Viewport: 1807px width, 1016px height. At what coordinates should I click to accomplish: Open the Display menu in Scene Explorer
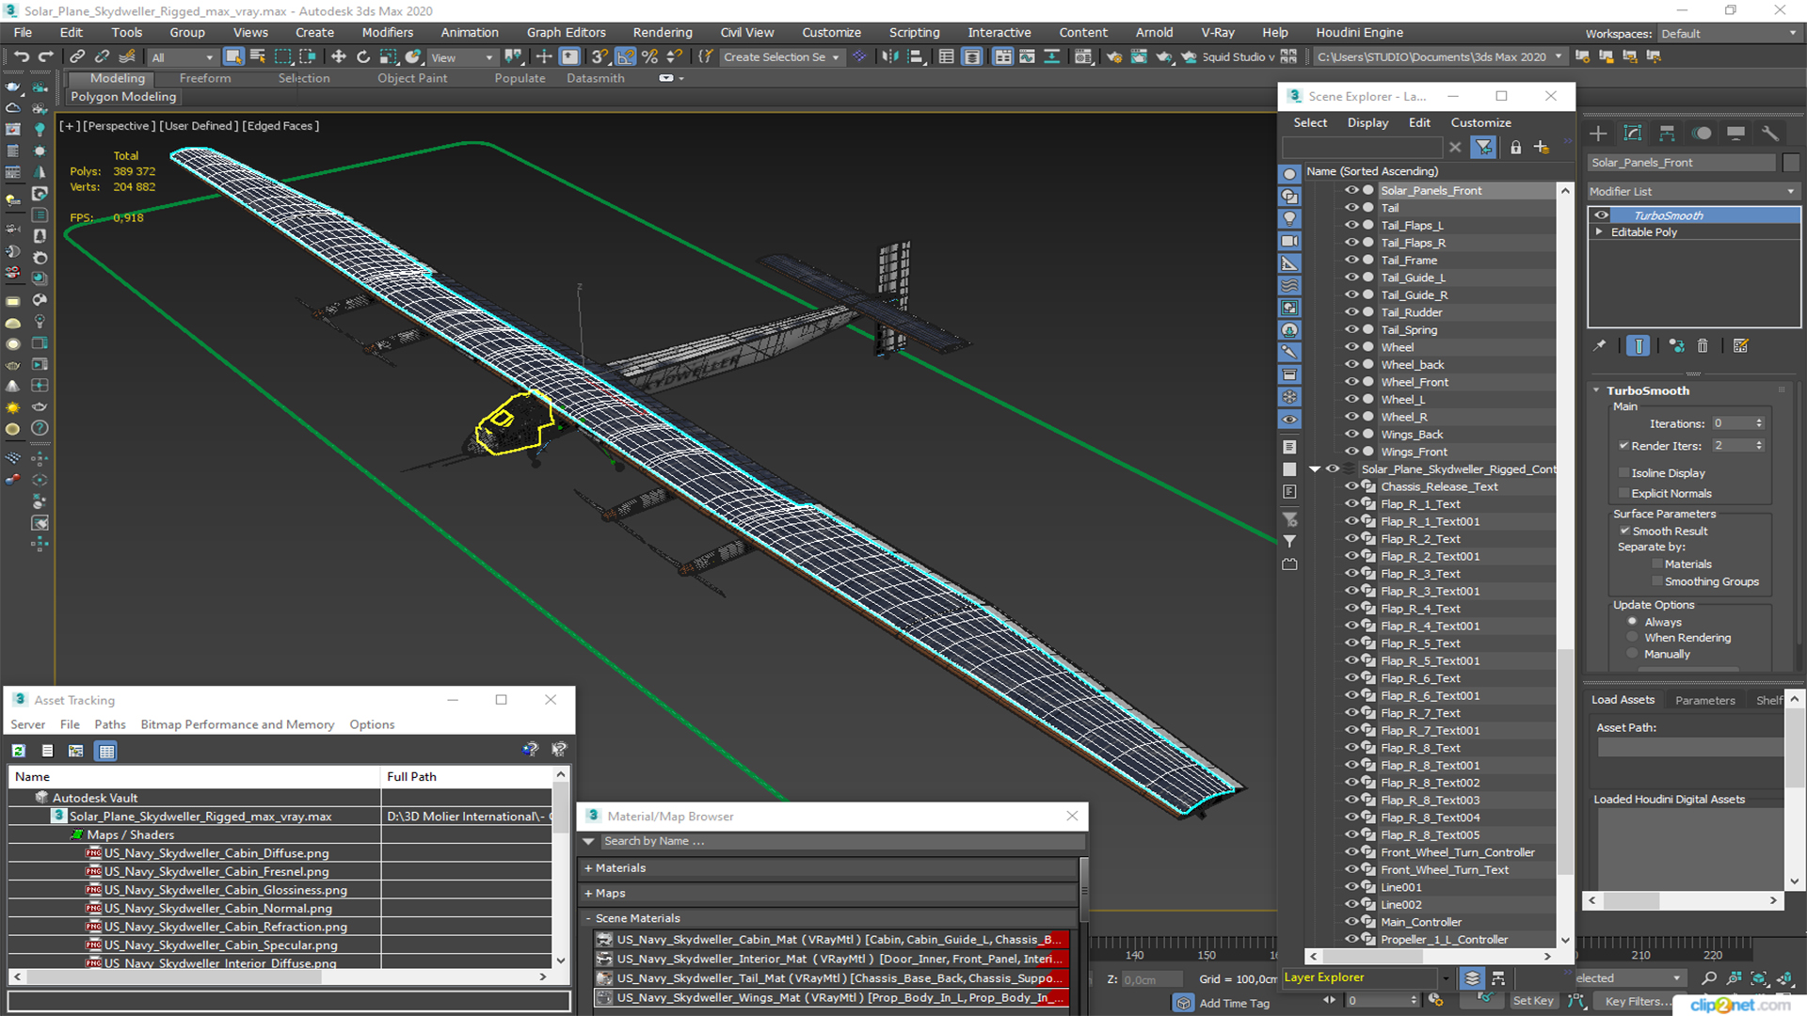(x=1367, y=123)
